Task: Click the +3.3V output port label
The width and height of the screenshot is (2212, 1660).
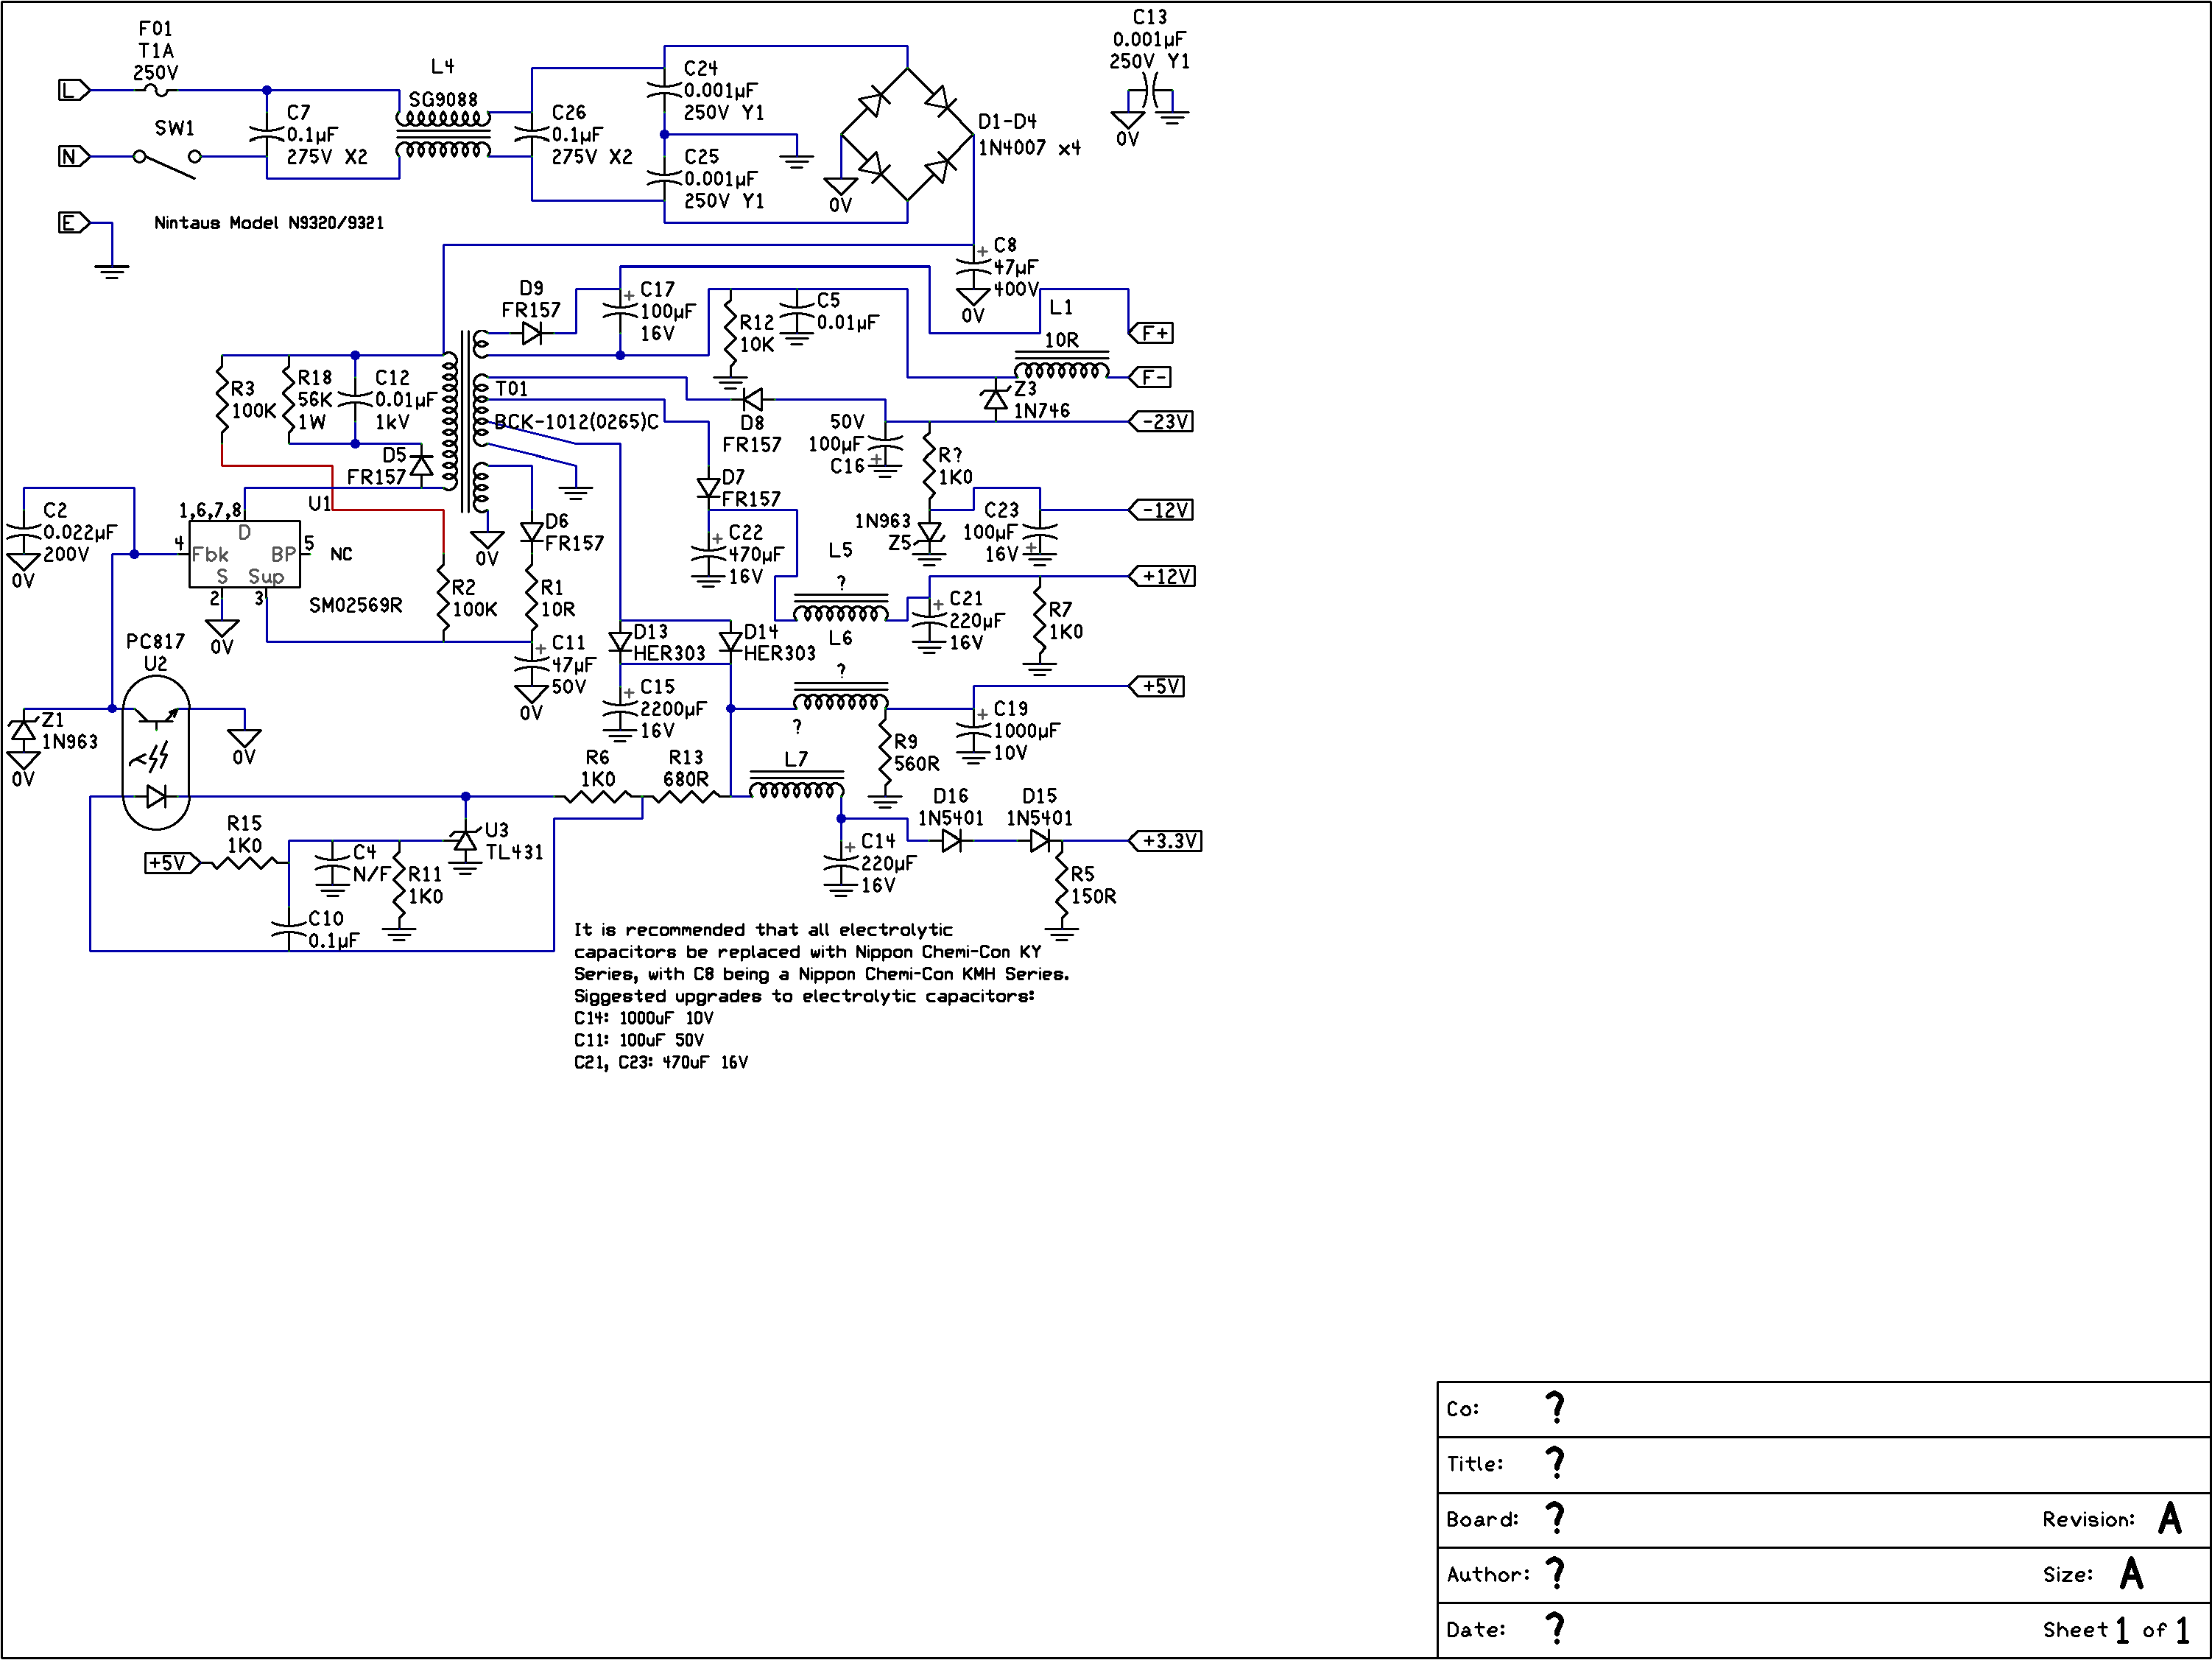Action: click(1165, 841)
